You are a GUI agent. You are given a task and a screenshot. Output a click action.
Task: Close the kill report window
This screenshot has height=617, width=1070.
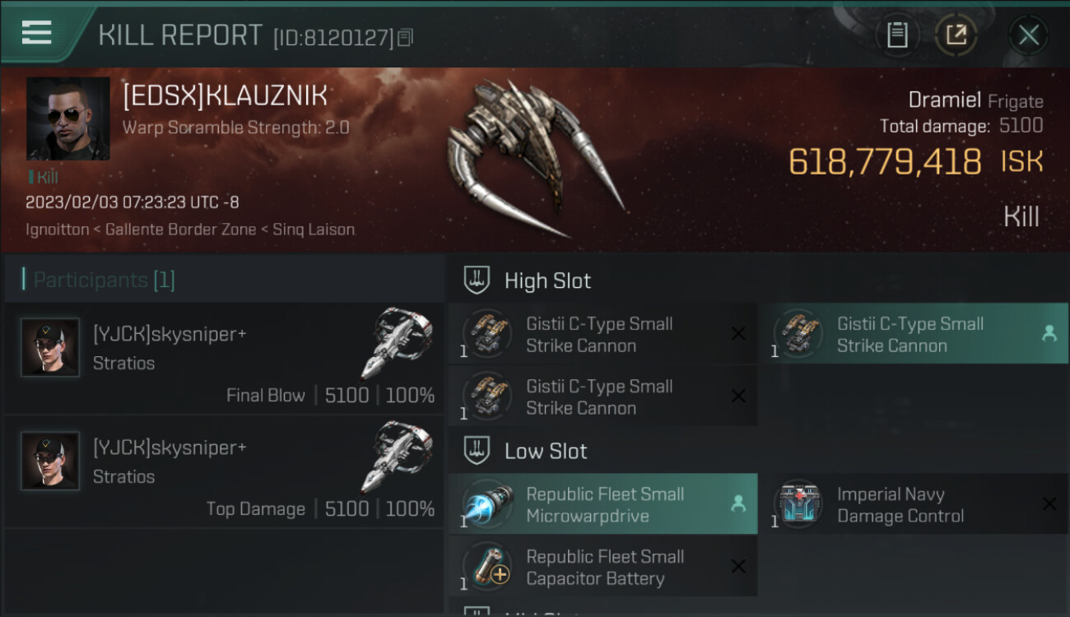[x=1028, y=35]
